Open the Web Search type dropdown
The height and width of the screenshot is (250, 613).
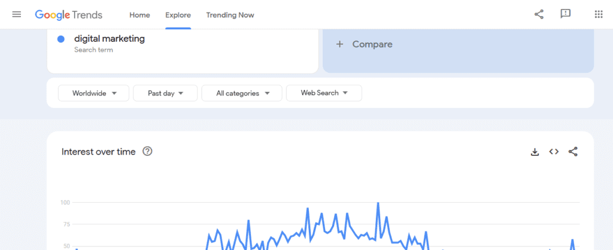coord(323,93)
